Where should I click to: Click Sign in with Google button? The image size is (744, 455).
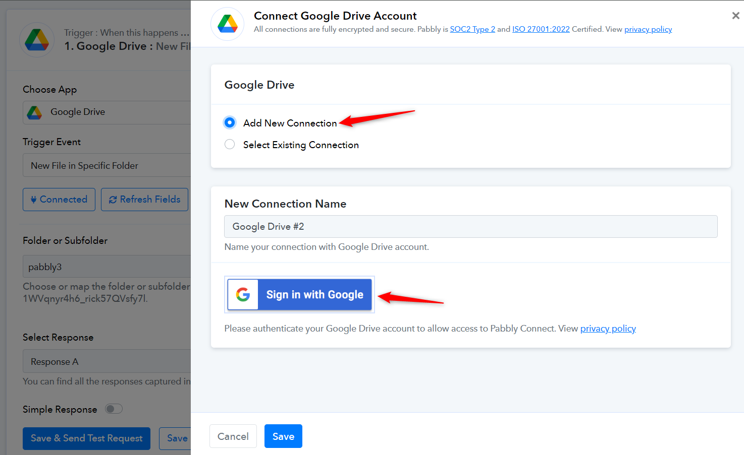(x=299, y=294)
